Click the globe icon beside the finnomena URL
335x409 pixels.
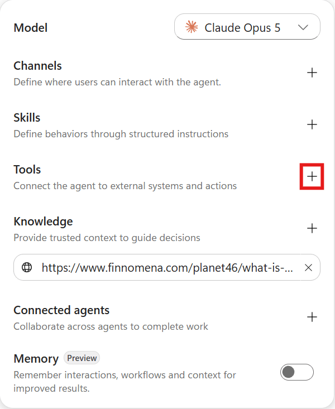pyautogui.click(x=27, y=267)
